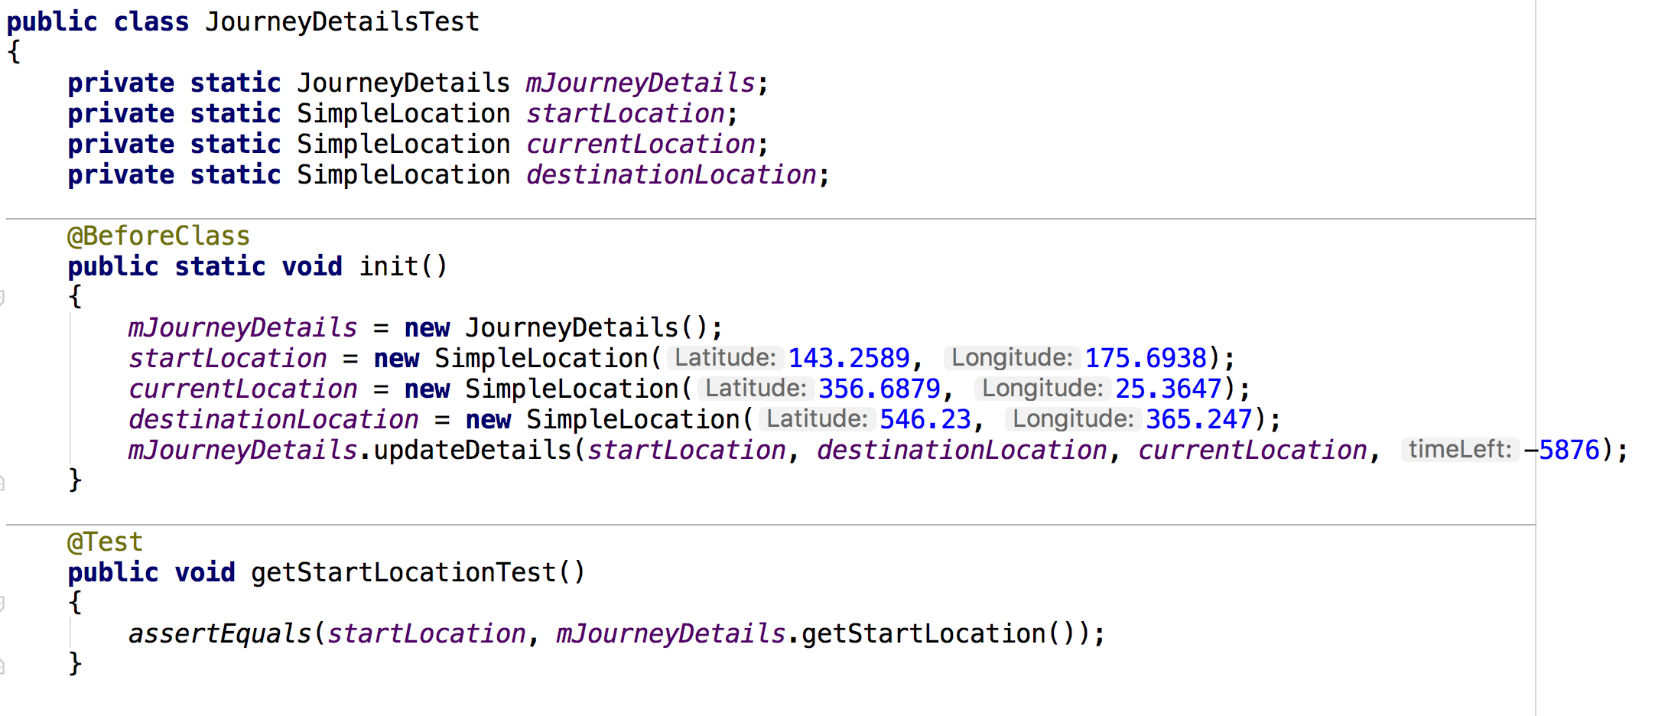Image resolution: width=1655 pixels, height=716 pixels.
Task: Click the @Test annotation
Action: click(105, 542)
